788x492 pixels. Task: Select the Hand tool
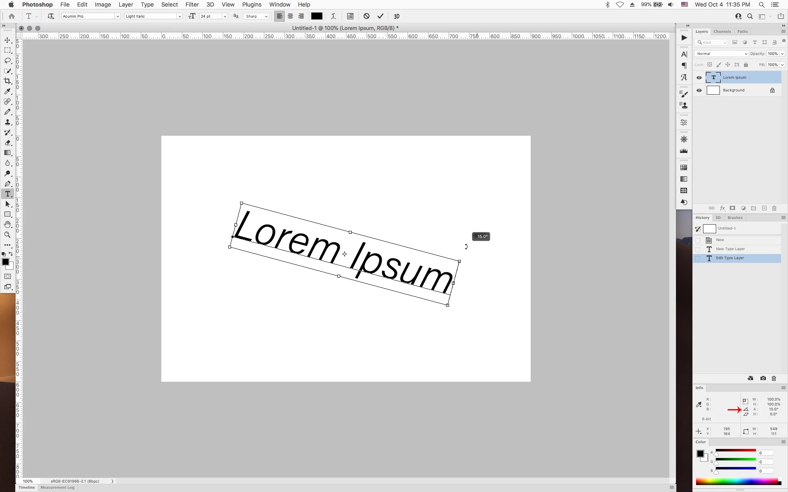[x=7, y=224]
